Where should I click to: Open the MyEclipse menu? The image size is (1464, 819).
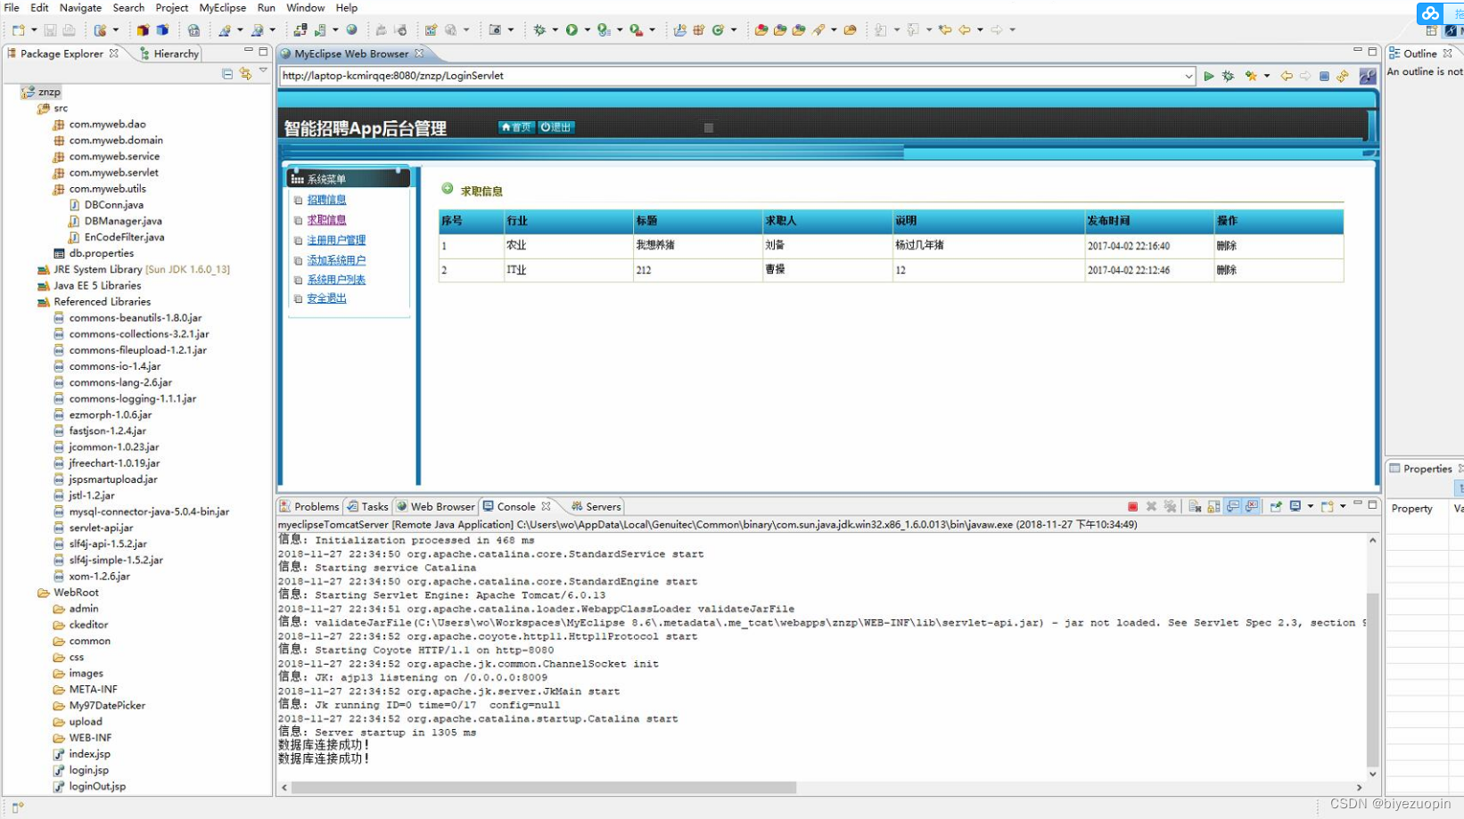coord(222,7)
